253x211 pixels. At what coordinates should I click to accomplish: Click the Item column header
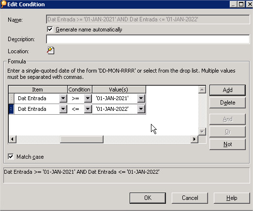click(38, 90)
